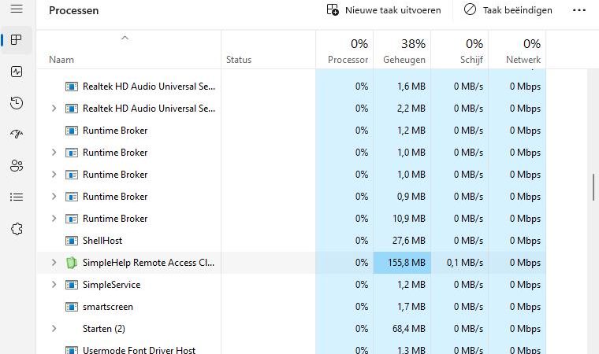Open the Details list sidebar icon

(17, 197)
